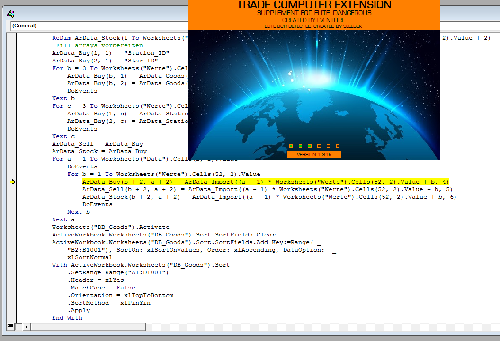Click the line assigning "Star_ID"
This screenshot has height=341, width=500.
click(105, 61)
